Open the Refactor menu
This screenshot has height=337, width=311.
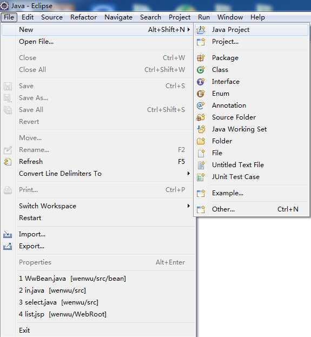coord(83,17)
